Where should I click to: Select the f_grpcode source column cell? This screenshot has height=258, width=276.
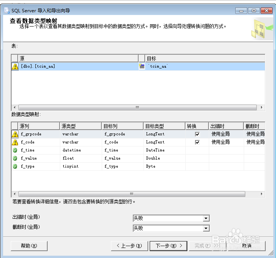(x=39, y=134)
